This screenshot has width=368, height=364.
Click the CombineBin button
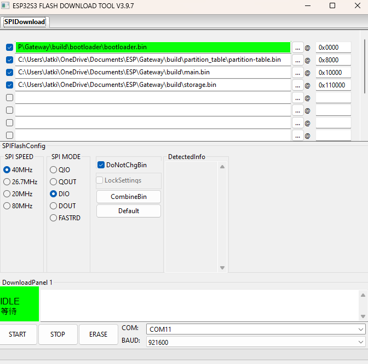129,197
